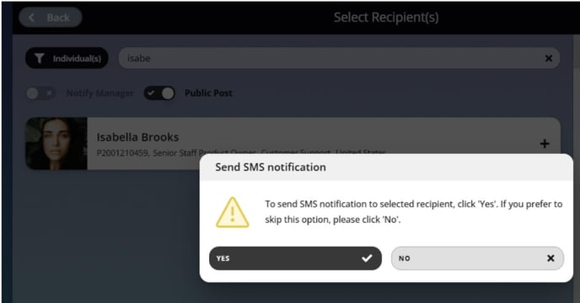
Task: Click the Back button
Action: tap(51, 18)
